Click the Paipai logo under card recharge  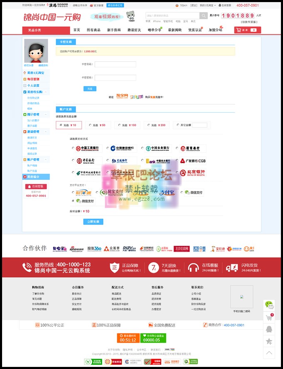tap(137, 97)
